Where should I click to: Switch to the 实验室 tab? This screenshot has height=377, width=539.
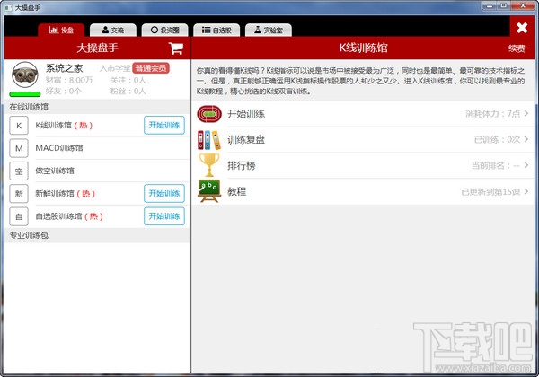coord(269,30)
